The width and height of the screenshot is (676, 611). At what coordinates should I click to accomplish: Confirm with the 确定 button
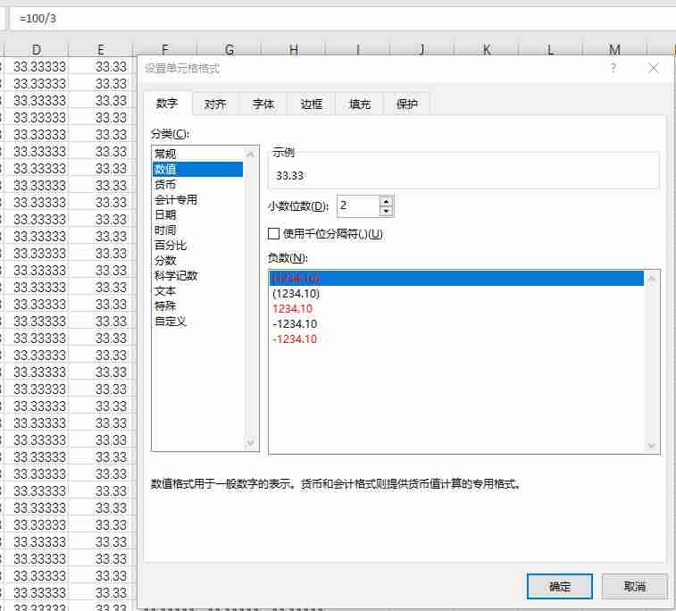click(560, 586)
